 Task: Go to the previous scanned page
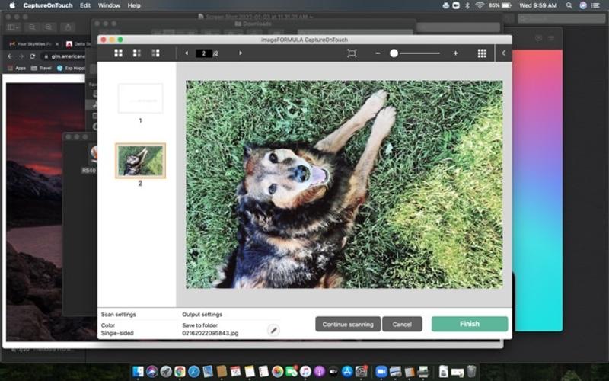187,53
